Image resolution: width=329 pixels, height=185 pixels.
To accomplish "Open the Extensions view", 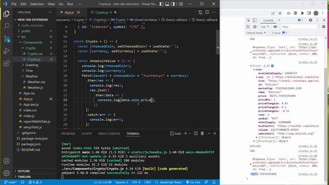I will tap(7, 63).
